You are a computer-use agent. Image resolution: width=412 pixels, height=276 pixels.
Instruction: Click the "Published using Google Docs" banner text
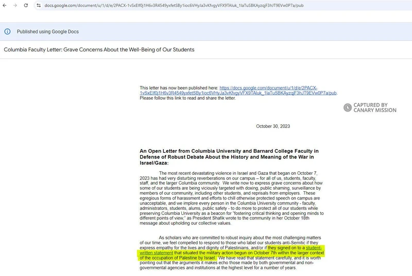(47, 31)
